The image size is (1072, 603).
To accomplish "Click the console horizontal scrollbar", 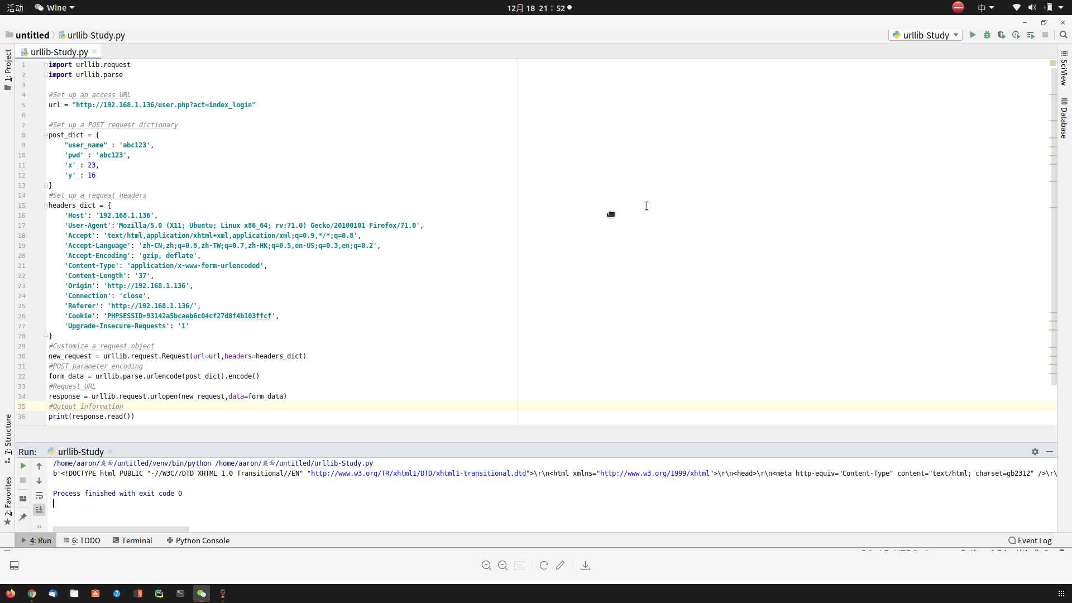I will 121,529.
